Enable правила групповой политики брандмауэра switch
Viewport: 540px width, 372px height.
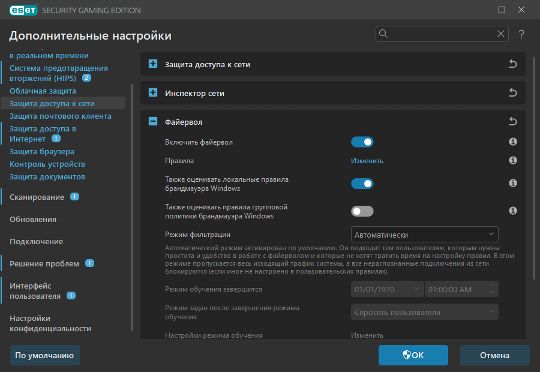(x=362, y=211)
